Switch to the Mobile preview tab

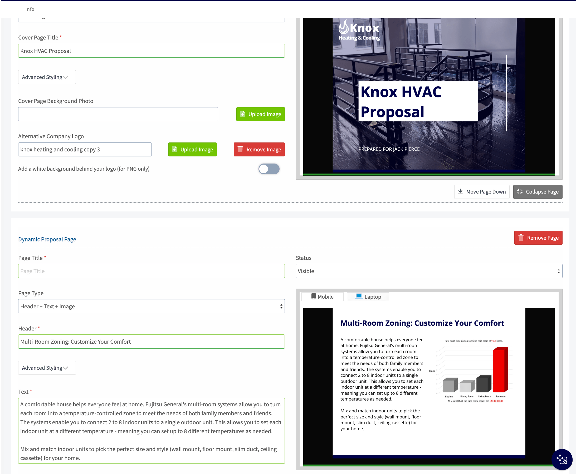[322, 297]
